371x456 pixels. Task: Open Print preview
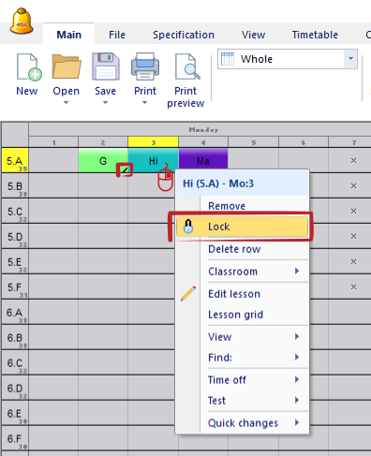[x=185, y=81]
